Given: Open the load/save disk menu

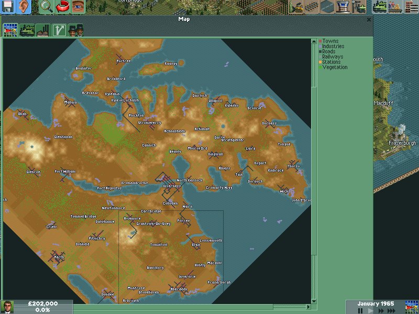Looking at the screenshot, I should pyautogui.click(x=8, y=6).
